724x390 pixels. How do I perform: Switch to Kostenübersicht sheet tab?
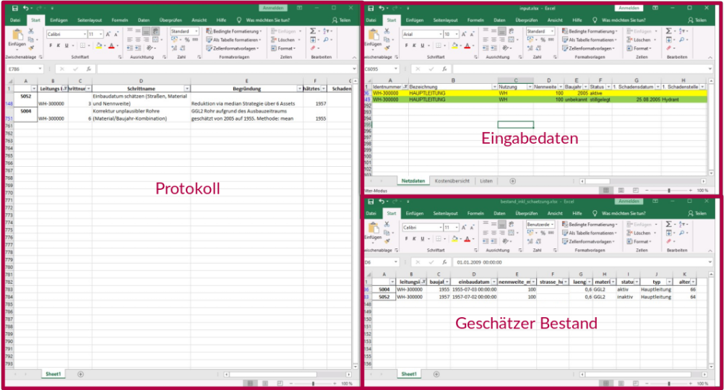[452, 181]
